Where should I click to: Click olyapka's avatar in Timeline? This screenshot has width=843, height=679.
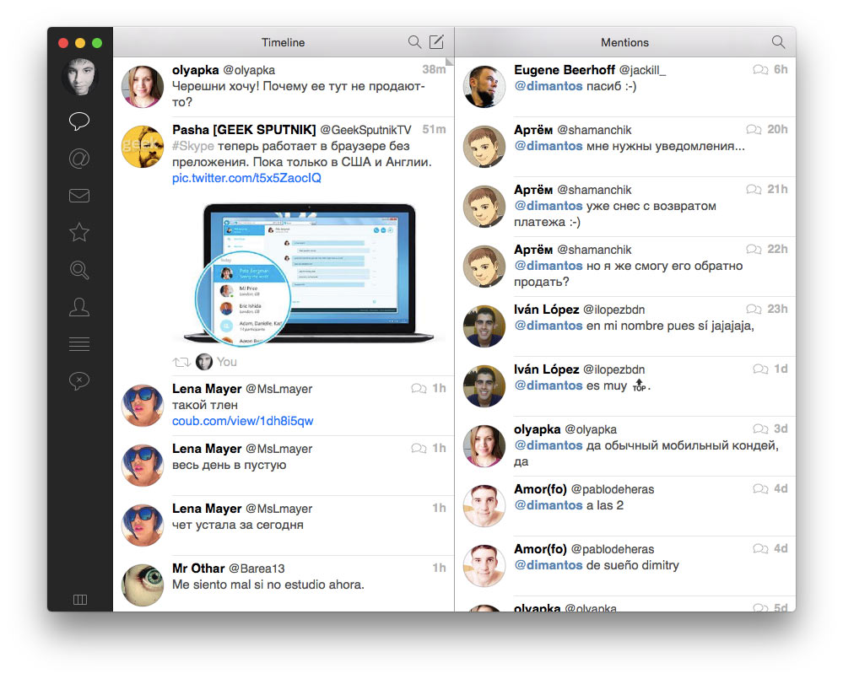[x=143, y=87]
